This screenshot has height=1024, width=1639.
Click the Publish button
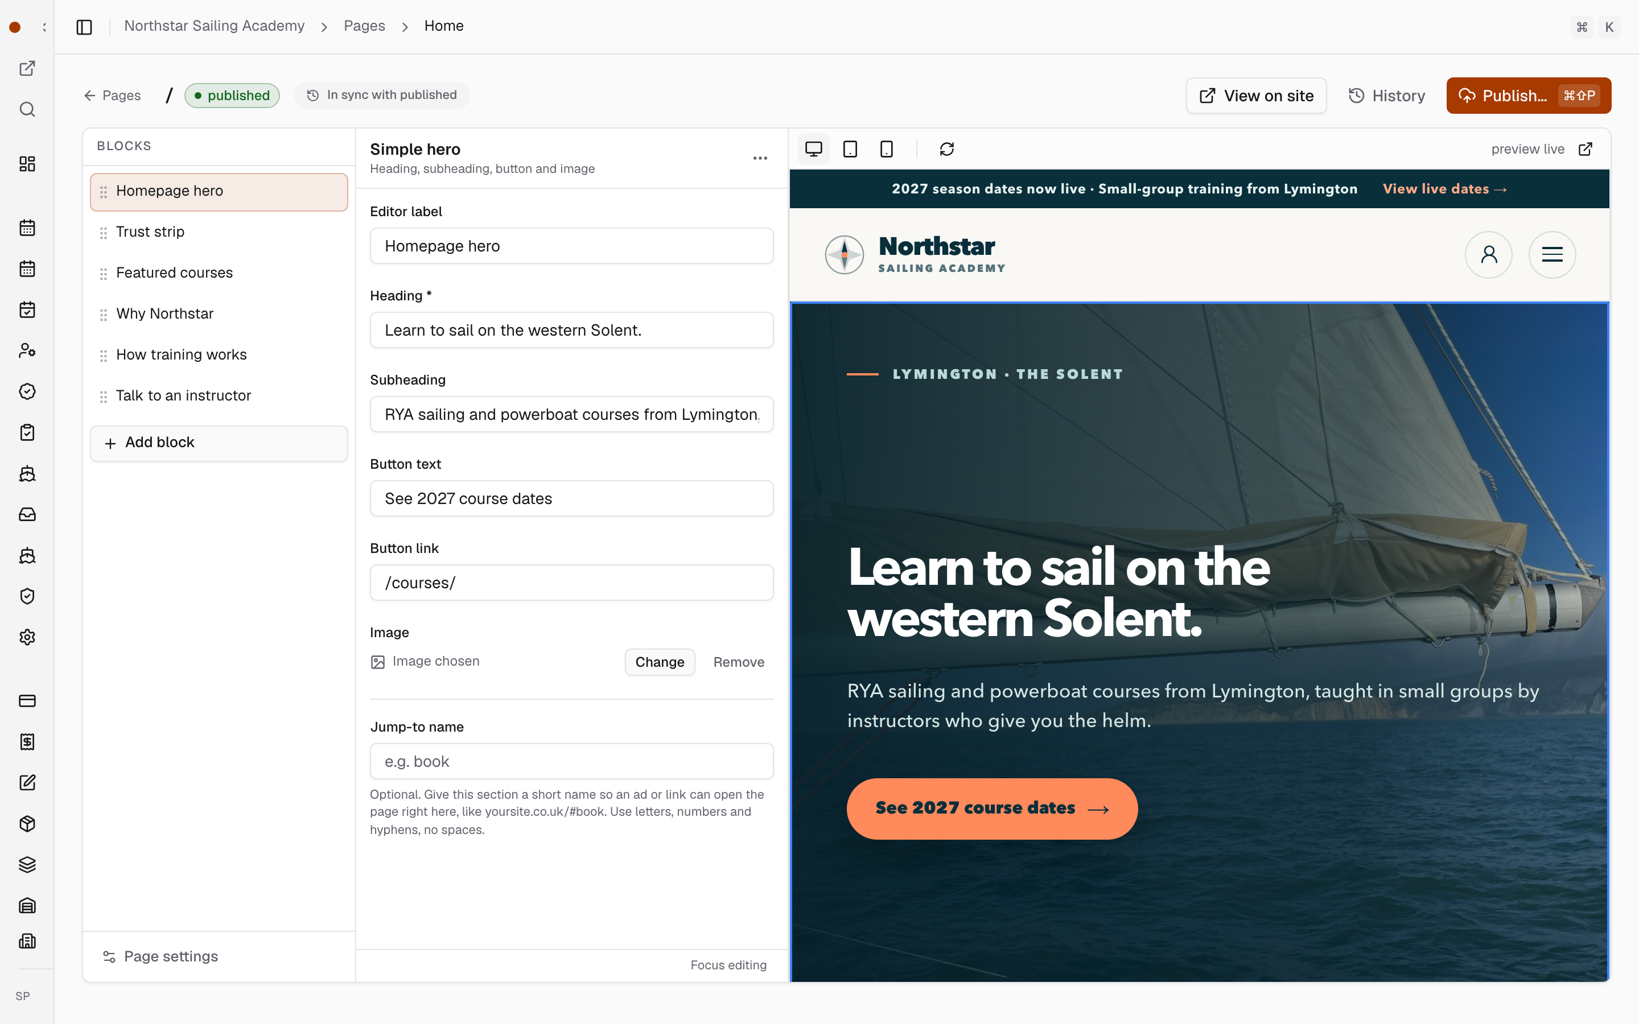click(x=1529, y=96)
